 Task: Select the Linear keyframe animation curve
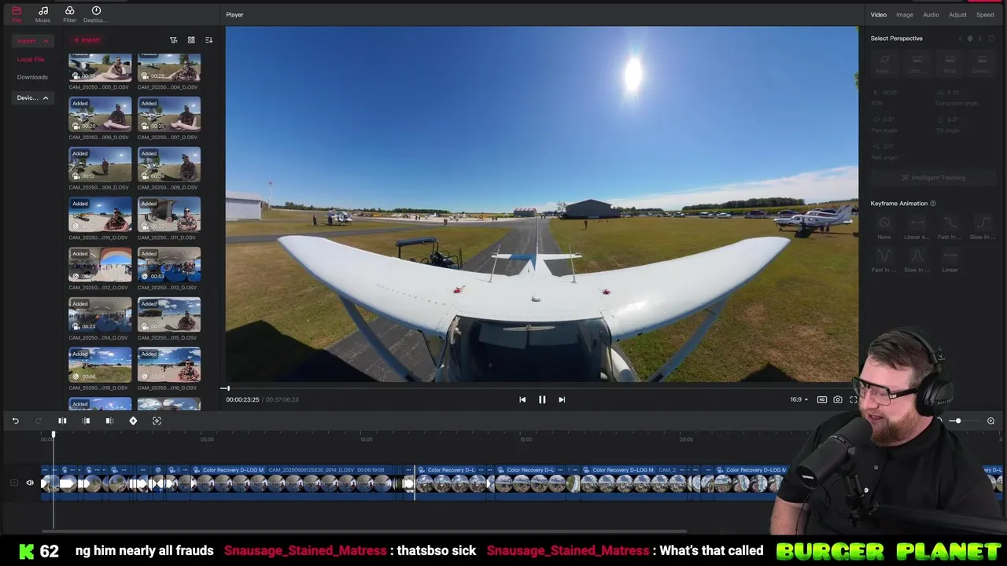coord(950,259)
